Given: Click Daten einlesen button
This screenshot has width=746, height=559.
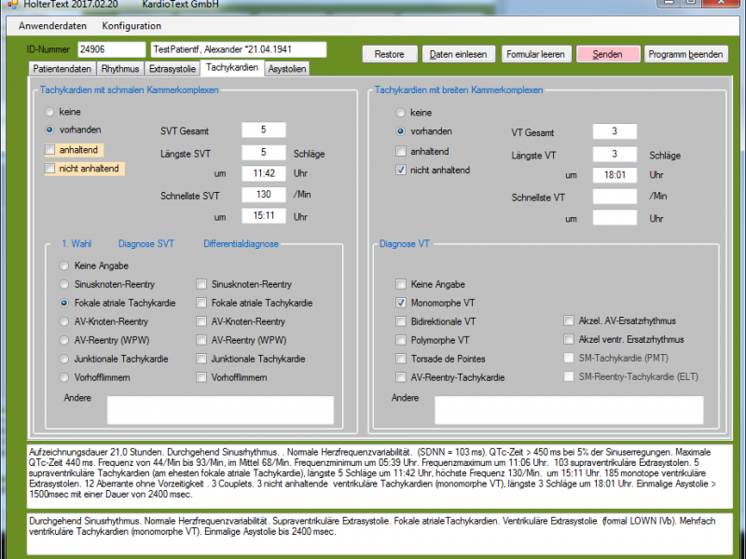Looking at the screenshot, I should click(458, 54).
